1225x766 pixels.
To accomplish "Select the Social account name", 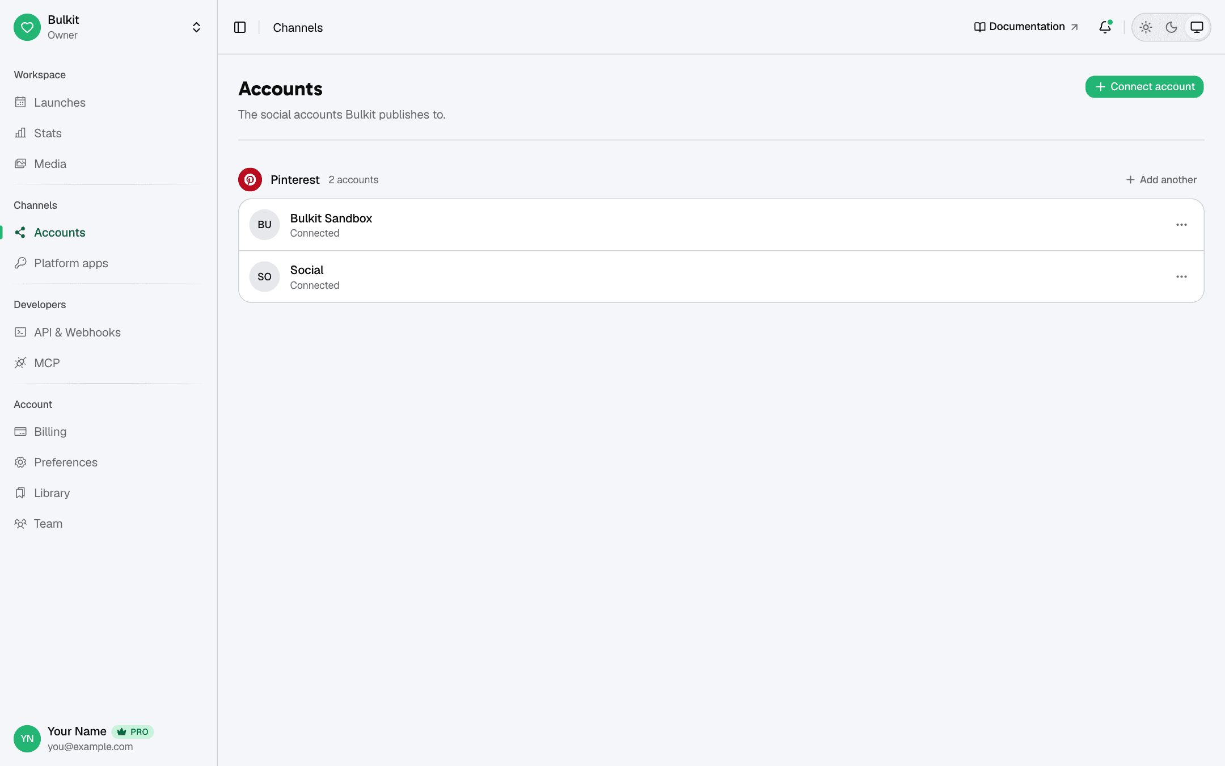I will point(307,270).
